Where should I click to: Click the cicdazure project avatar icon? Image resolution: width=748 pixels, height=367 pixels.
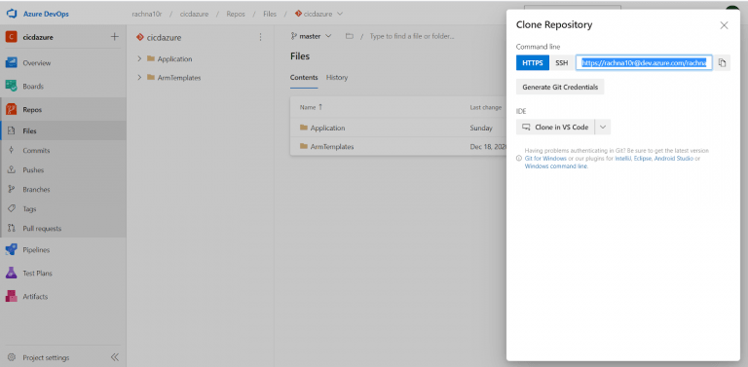(11, 37)
